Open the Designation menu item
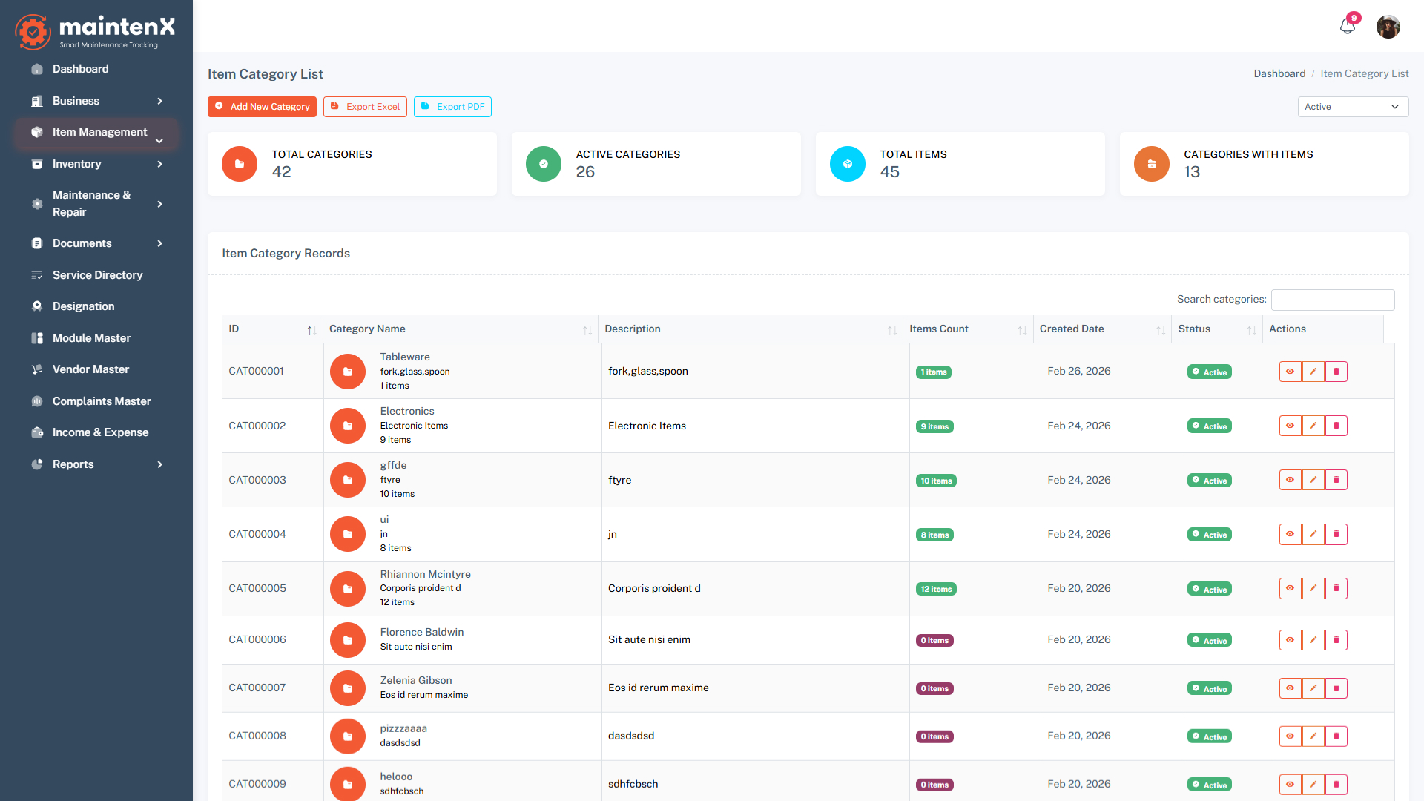The image size is (1424, 801). [x=82, y=306]
